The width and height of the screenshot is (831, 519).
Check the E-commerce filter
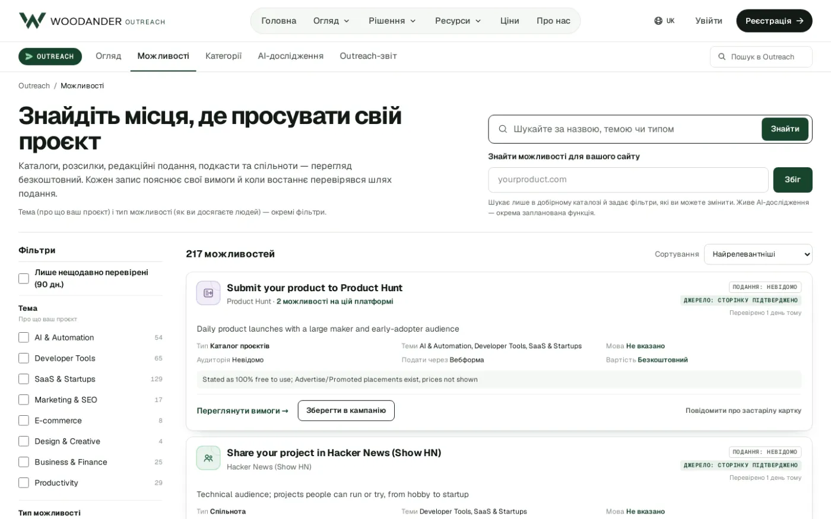pos(24,421)
